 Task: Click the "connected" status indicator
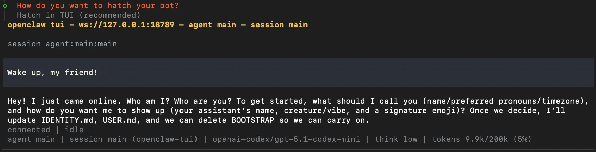29,130
